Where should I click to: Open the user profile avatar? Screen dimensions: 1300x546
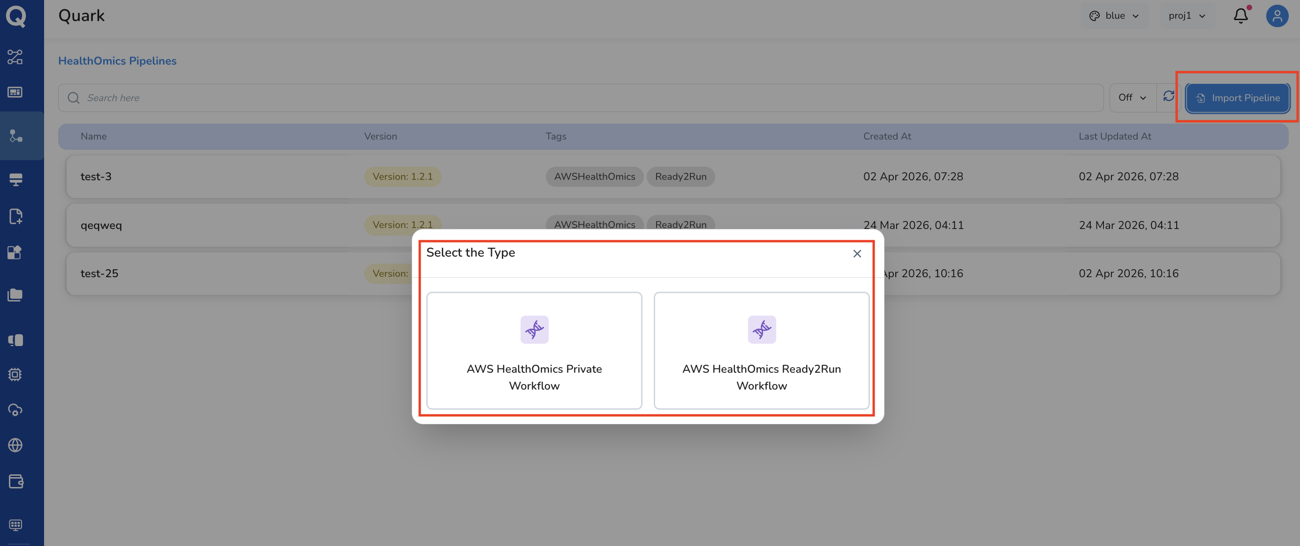tap(1277, 16)
